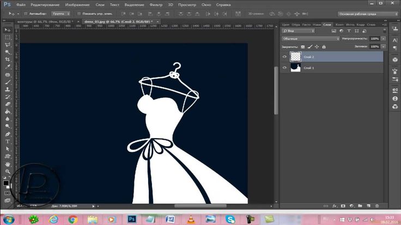Select the Move tool in the toolbox

pyautogui.click(x=8, y=29)
